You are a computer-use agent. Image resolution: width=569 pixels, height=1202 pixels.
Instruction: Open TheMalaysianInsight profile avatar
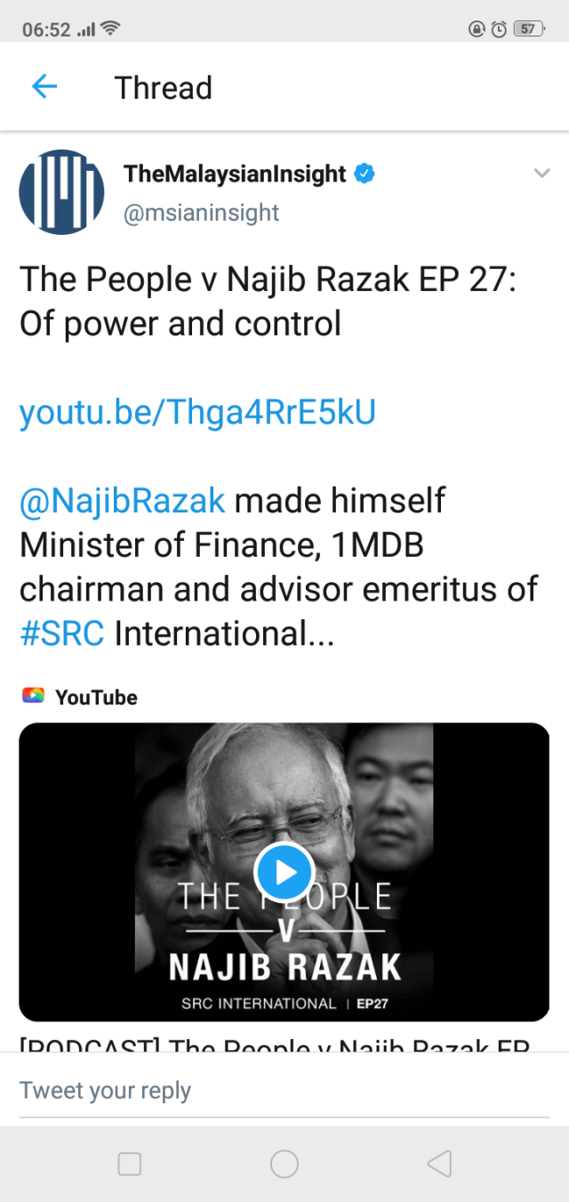[x=61, y=192]
